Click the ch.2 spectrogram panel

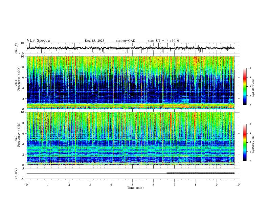tap(130, 139)
